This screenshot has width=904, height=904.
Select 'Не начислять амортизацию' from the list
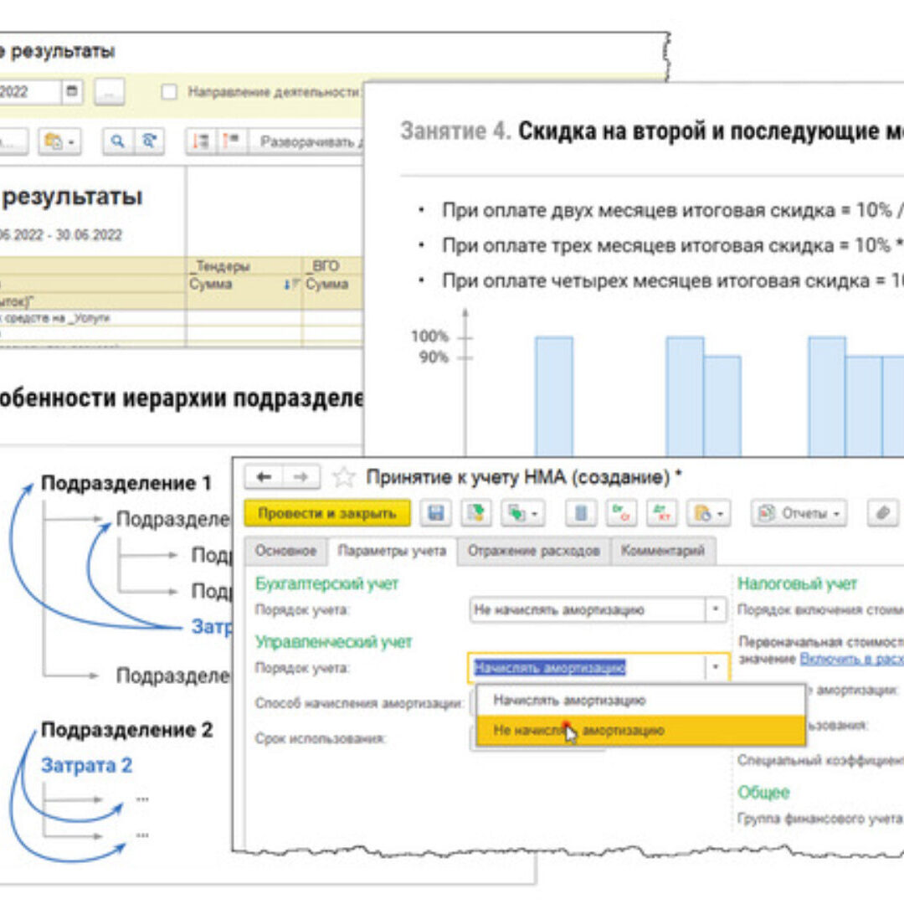578,731
